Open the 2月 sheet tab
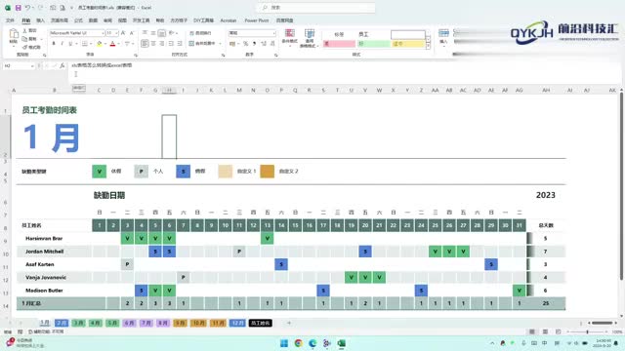625x351 pixels. pyautogui.click(x=62, y=323)
